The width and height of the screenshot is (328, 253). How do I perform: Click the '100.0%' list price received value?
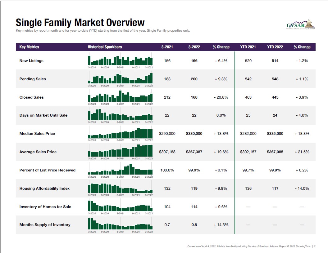click(x=167, y=170)
